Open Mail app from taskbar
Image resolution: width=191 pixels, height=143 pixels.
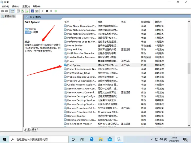point(110,139)
